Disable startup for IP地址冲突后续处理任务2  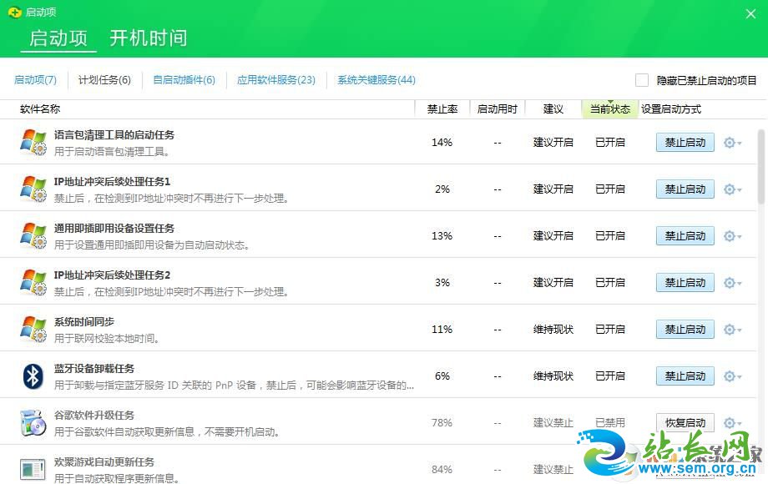[x=685, y=283]
